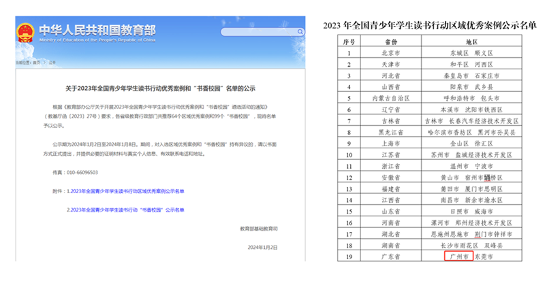This screenshot has height=283, width=545.
Task: Click the 厦门市思明区 entry
Action: click(x=484, y=189)
